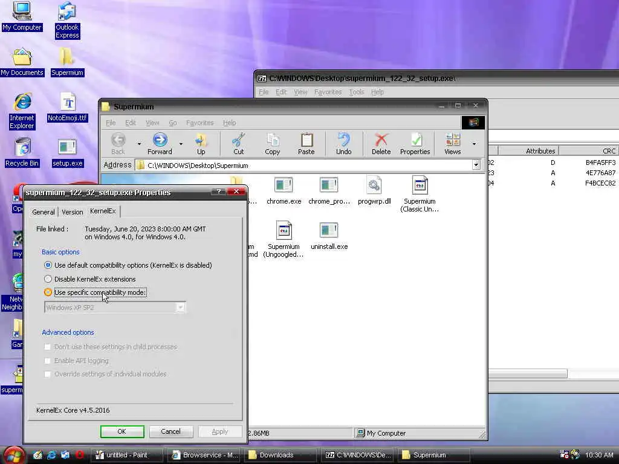
Task: Open Favorites menu in Supermium window
Action: point(199,123)
